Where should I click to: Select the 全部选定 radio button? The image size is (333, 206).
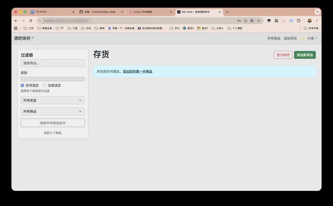pyautogui.click(x=45, y=85)
